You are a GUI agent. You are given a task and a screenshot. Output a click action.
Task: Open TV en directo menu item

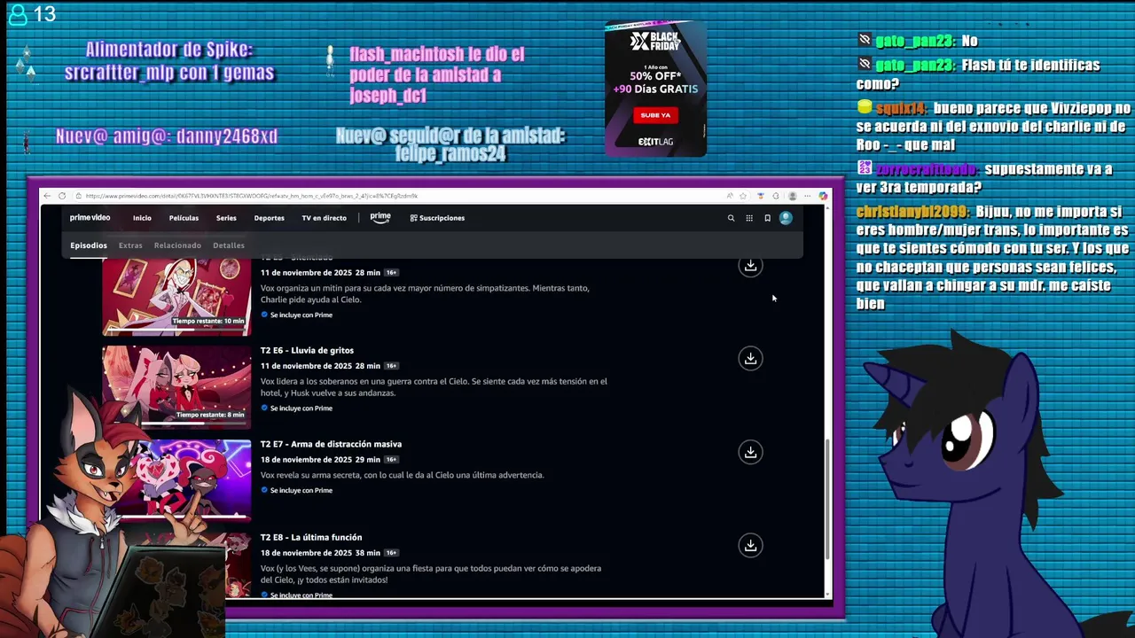pyautogui.click(x=324, y=218)
